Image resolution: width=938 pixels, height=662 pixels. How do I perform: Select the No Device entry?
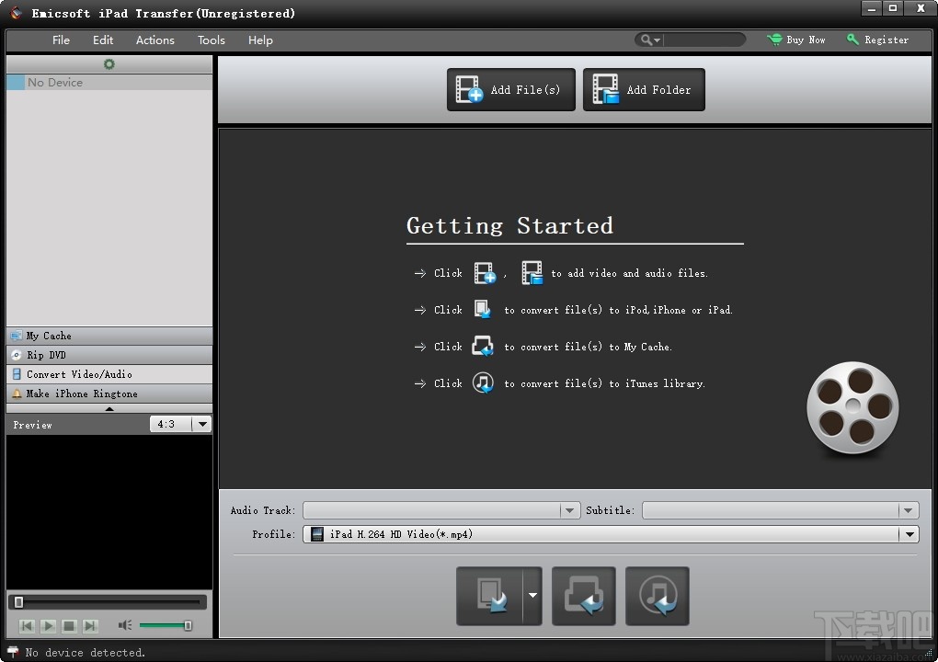pos(109,83)
